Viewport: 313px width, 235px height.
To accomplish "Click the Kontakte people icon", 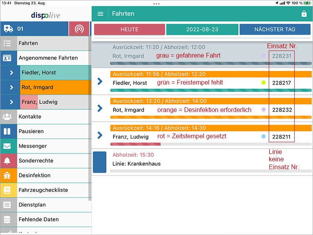I will click(x=7, y=117).
